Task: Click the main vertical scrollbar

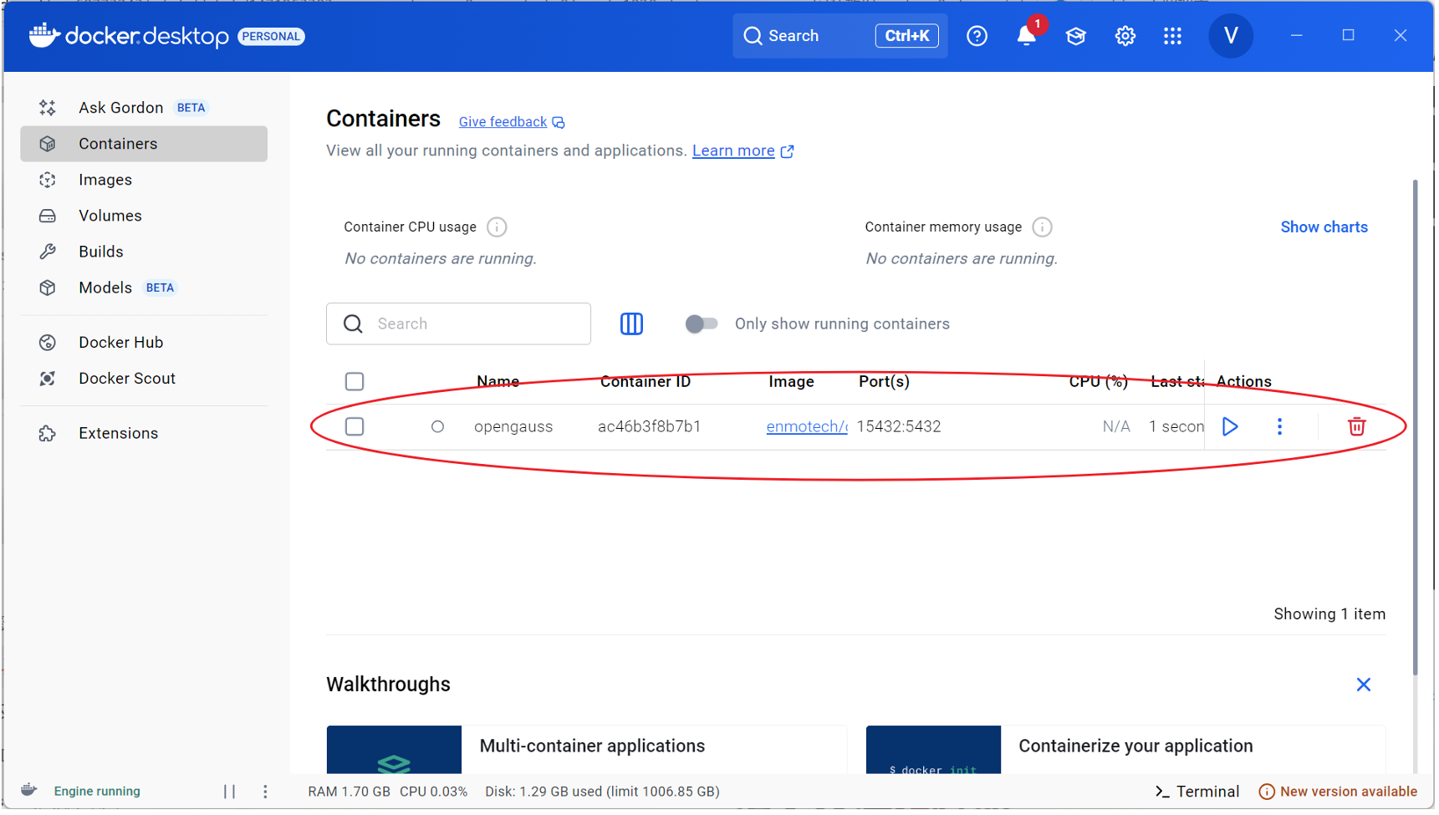Action: (x=1416, y=426)
